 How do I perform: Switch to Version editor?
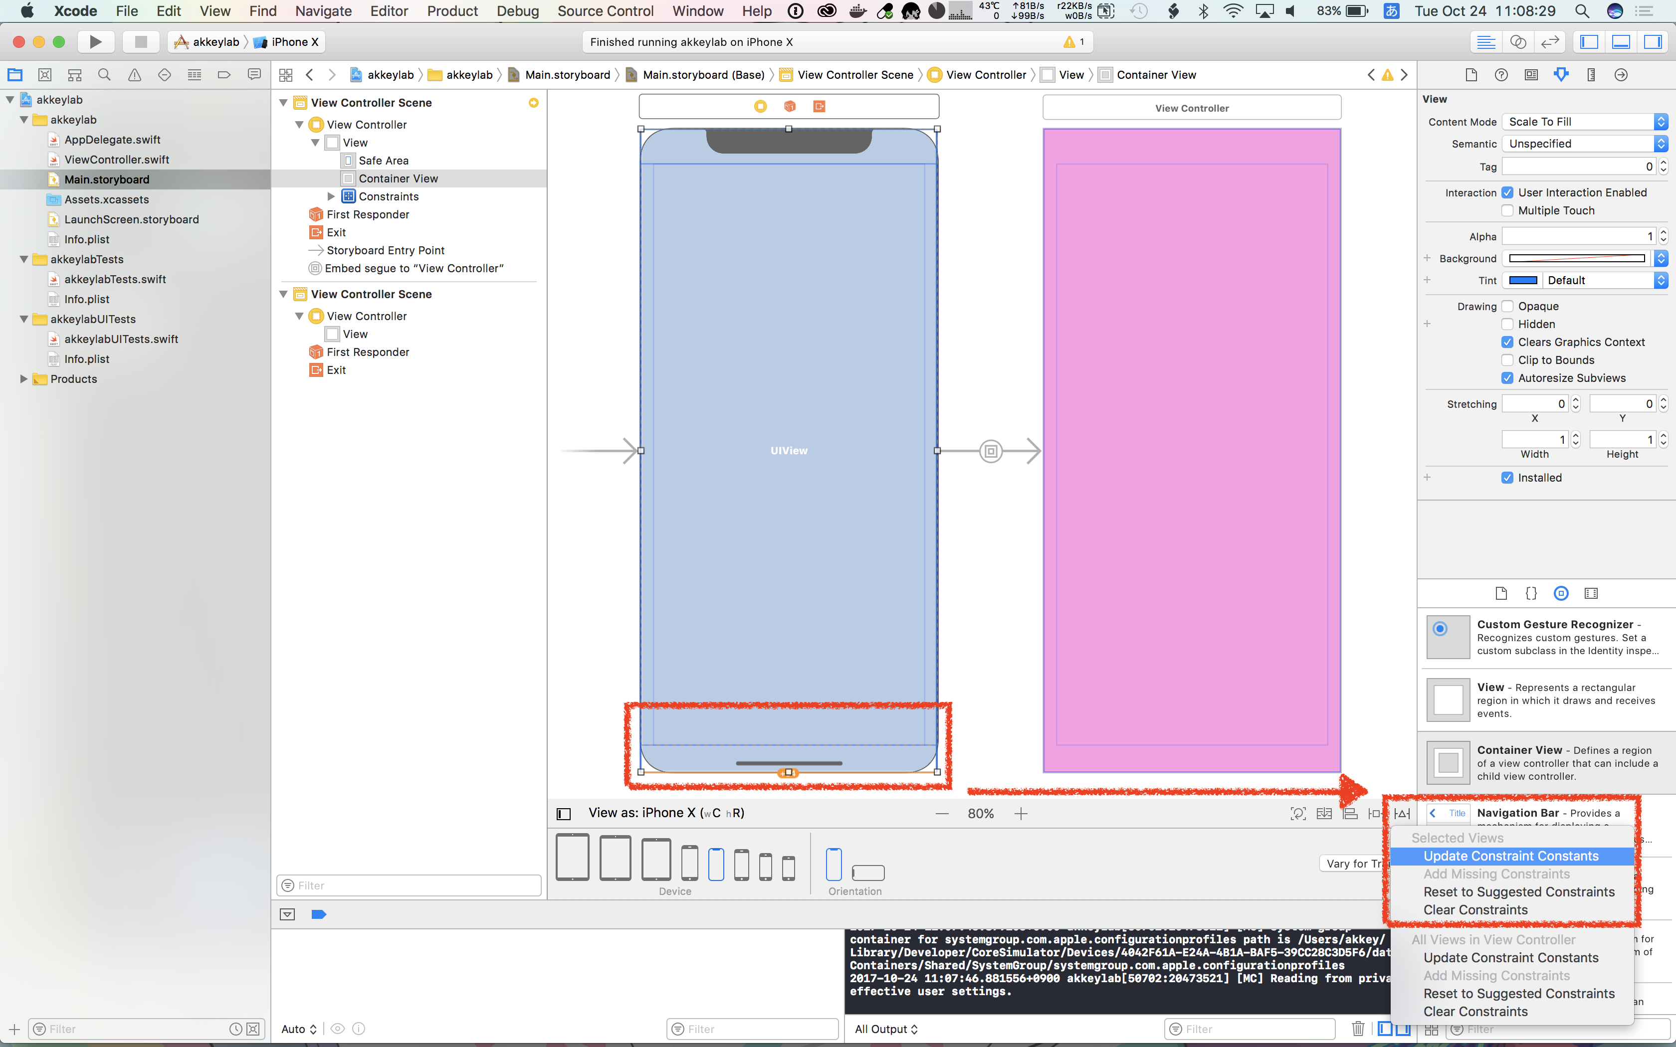[1550, 41]
